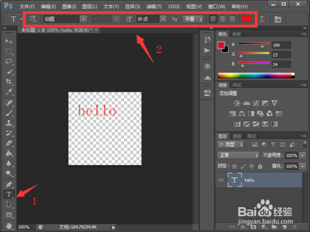Toggle filter for type layers

pyautogui.click(x=273, y=145)
